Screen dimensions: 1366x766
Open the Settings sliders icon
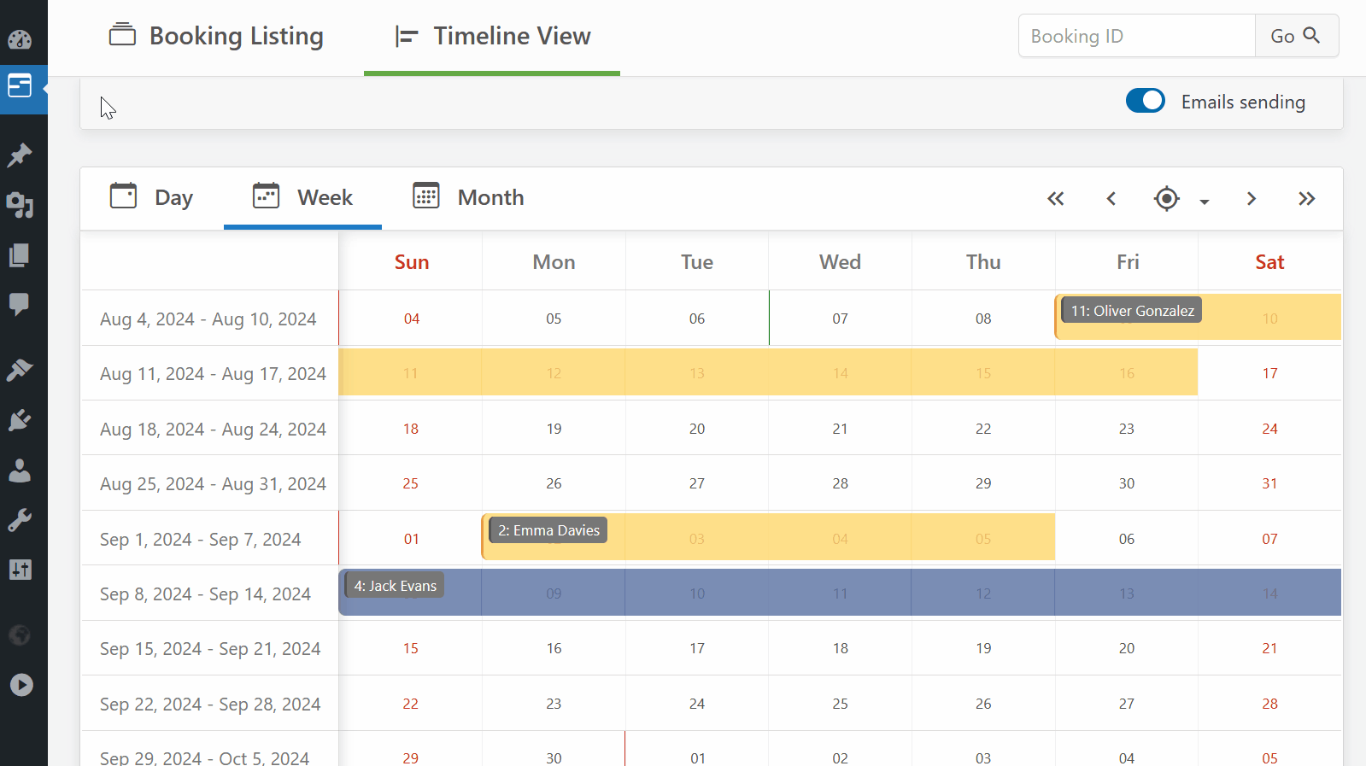click(x=21, y=570)
